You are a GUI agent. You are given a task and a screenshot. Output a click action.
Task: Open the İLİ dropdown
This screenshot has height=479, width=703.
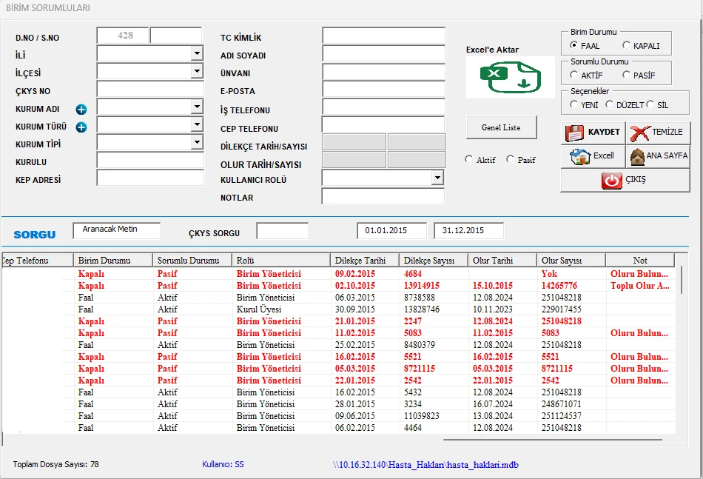(196, 53)
